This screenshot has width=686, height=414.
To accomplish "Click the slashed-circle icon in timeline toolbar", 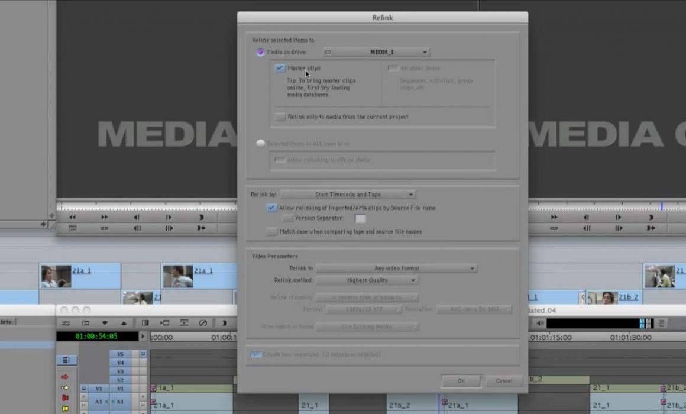I will click(203, 323).
